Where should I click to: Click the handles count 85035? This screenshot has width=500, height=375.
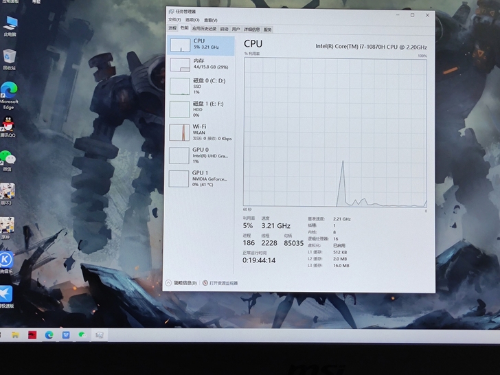click(294, 243)
